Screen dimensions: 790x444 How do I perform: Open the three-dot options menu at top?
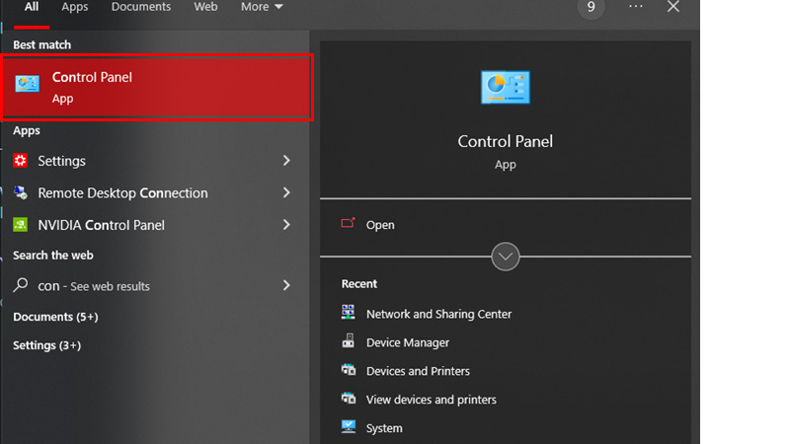(635, 7)
